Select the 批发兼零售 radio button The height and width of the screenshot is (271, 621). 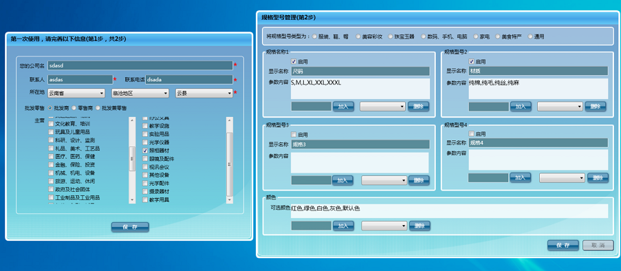point(98,108)
